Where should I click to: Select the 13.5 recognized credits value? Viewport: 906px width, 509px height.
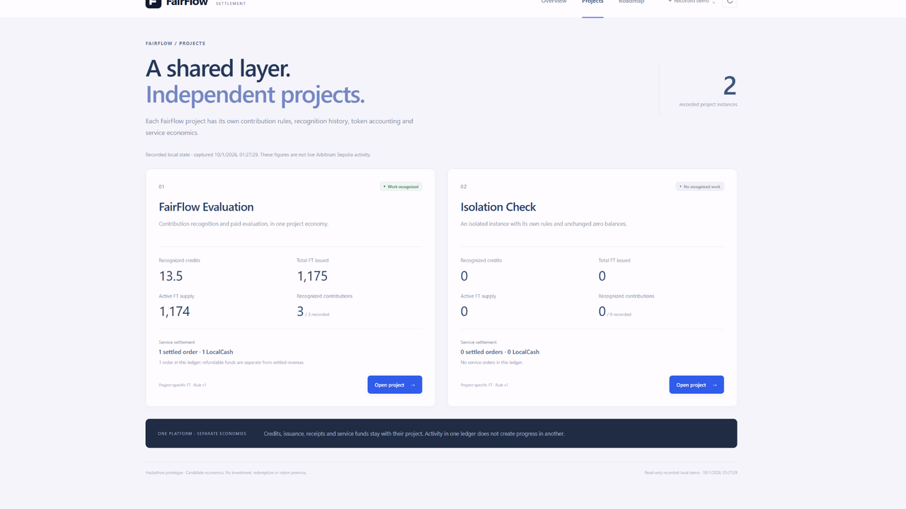coord(171,276)
